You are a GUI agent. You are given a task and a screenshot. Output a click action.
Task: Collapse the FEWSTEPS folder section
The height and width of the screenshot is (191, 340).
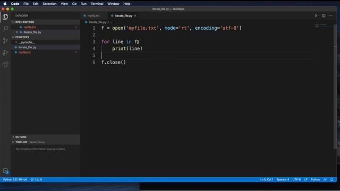pos(22,37)
